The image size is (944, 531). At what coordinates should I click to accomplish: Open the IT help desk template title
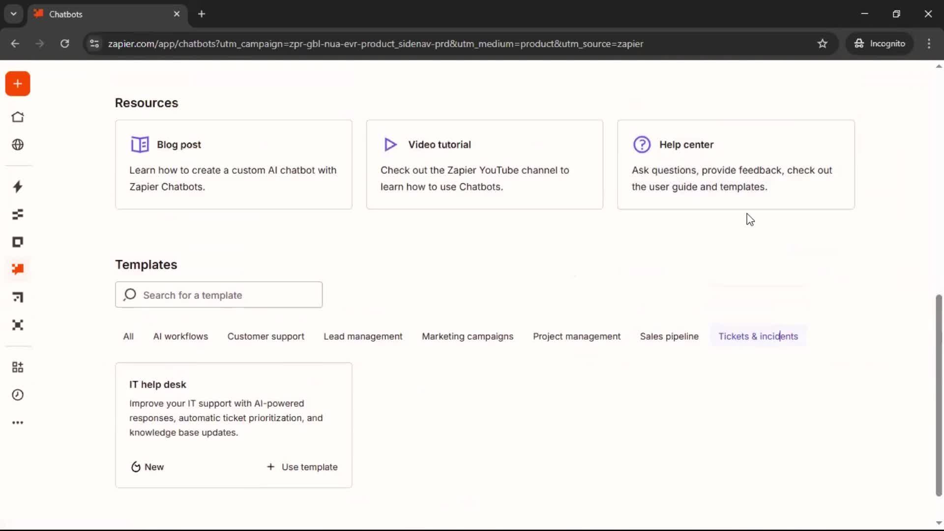coord(158,384)
